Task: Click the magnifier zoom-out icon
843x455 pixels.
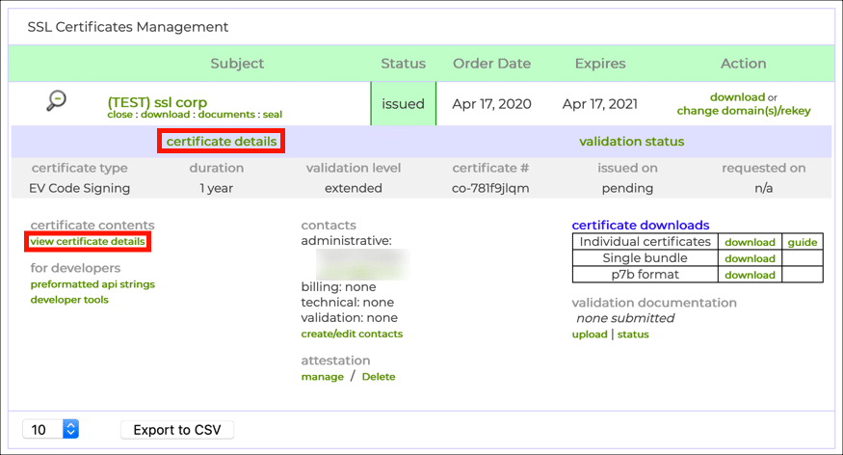Action: pyautogui.click(x=57, y=101)
